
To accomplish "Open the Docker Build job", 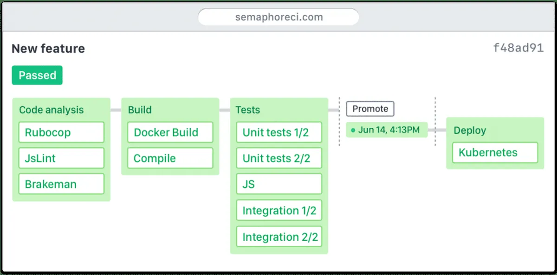I will tap(170, 132).
